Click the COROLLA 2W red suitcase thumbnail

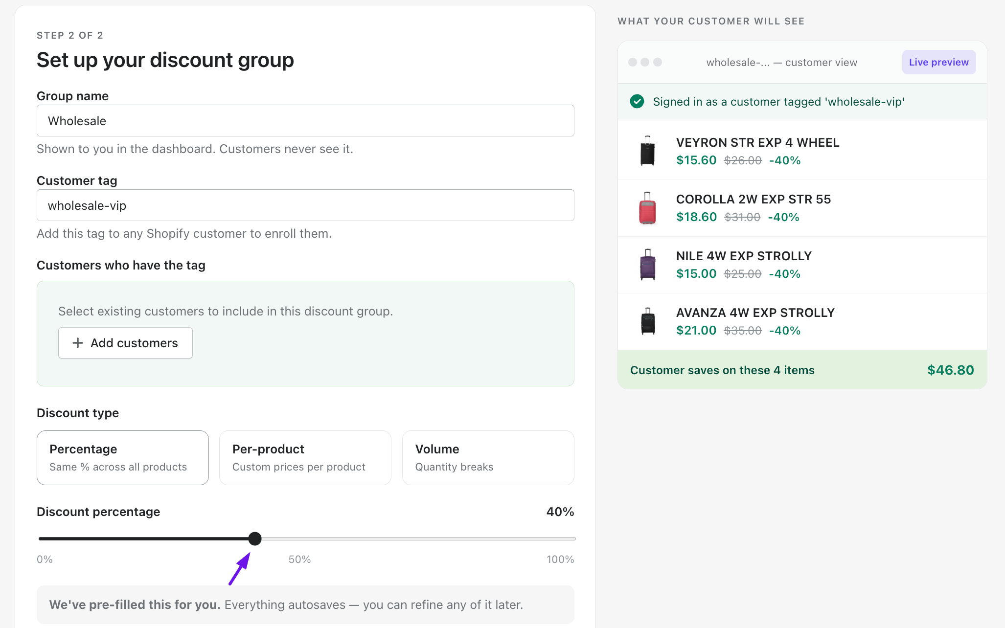[647, 208]
